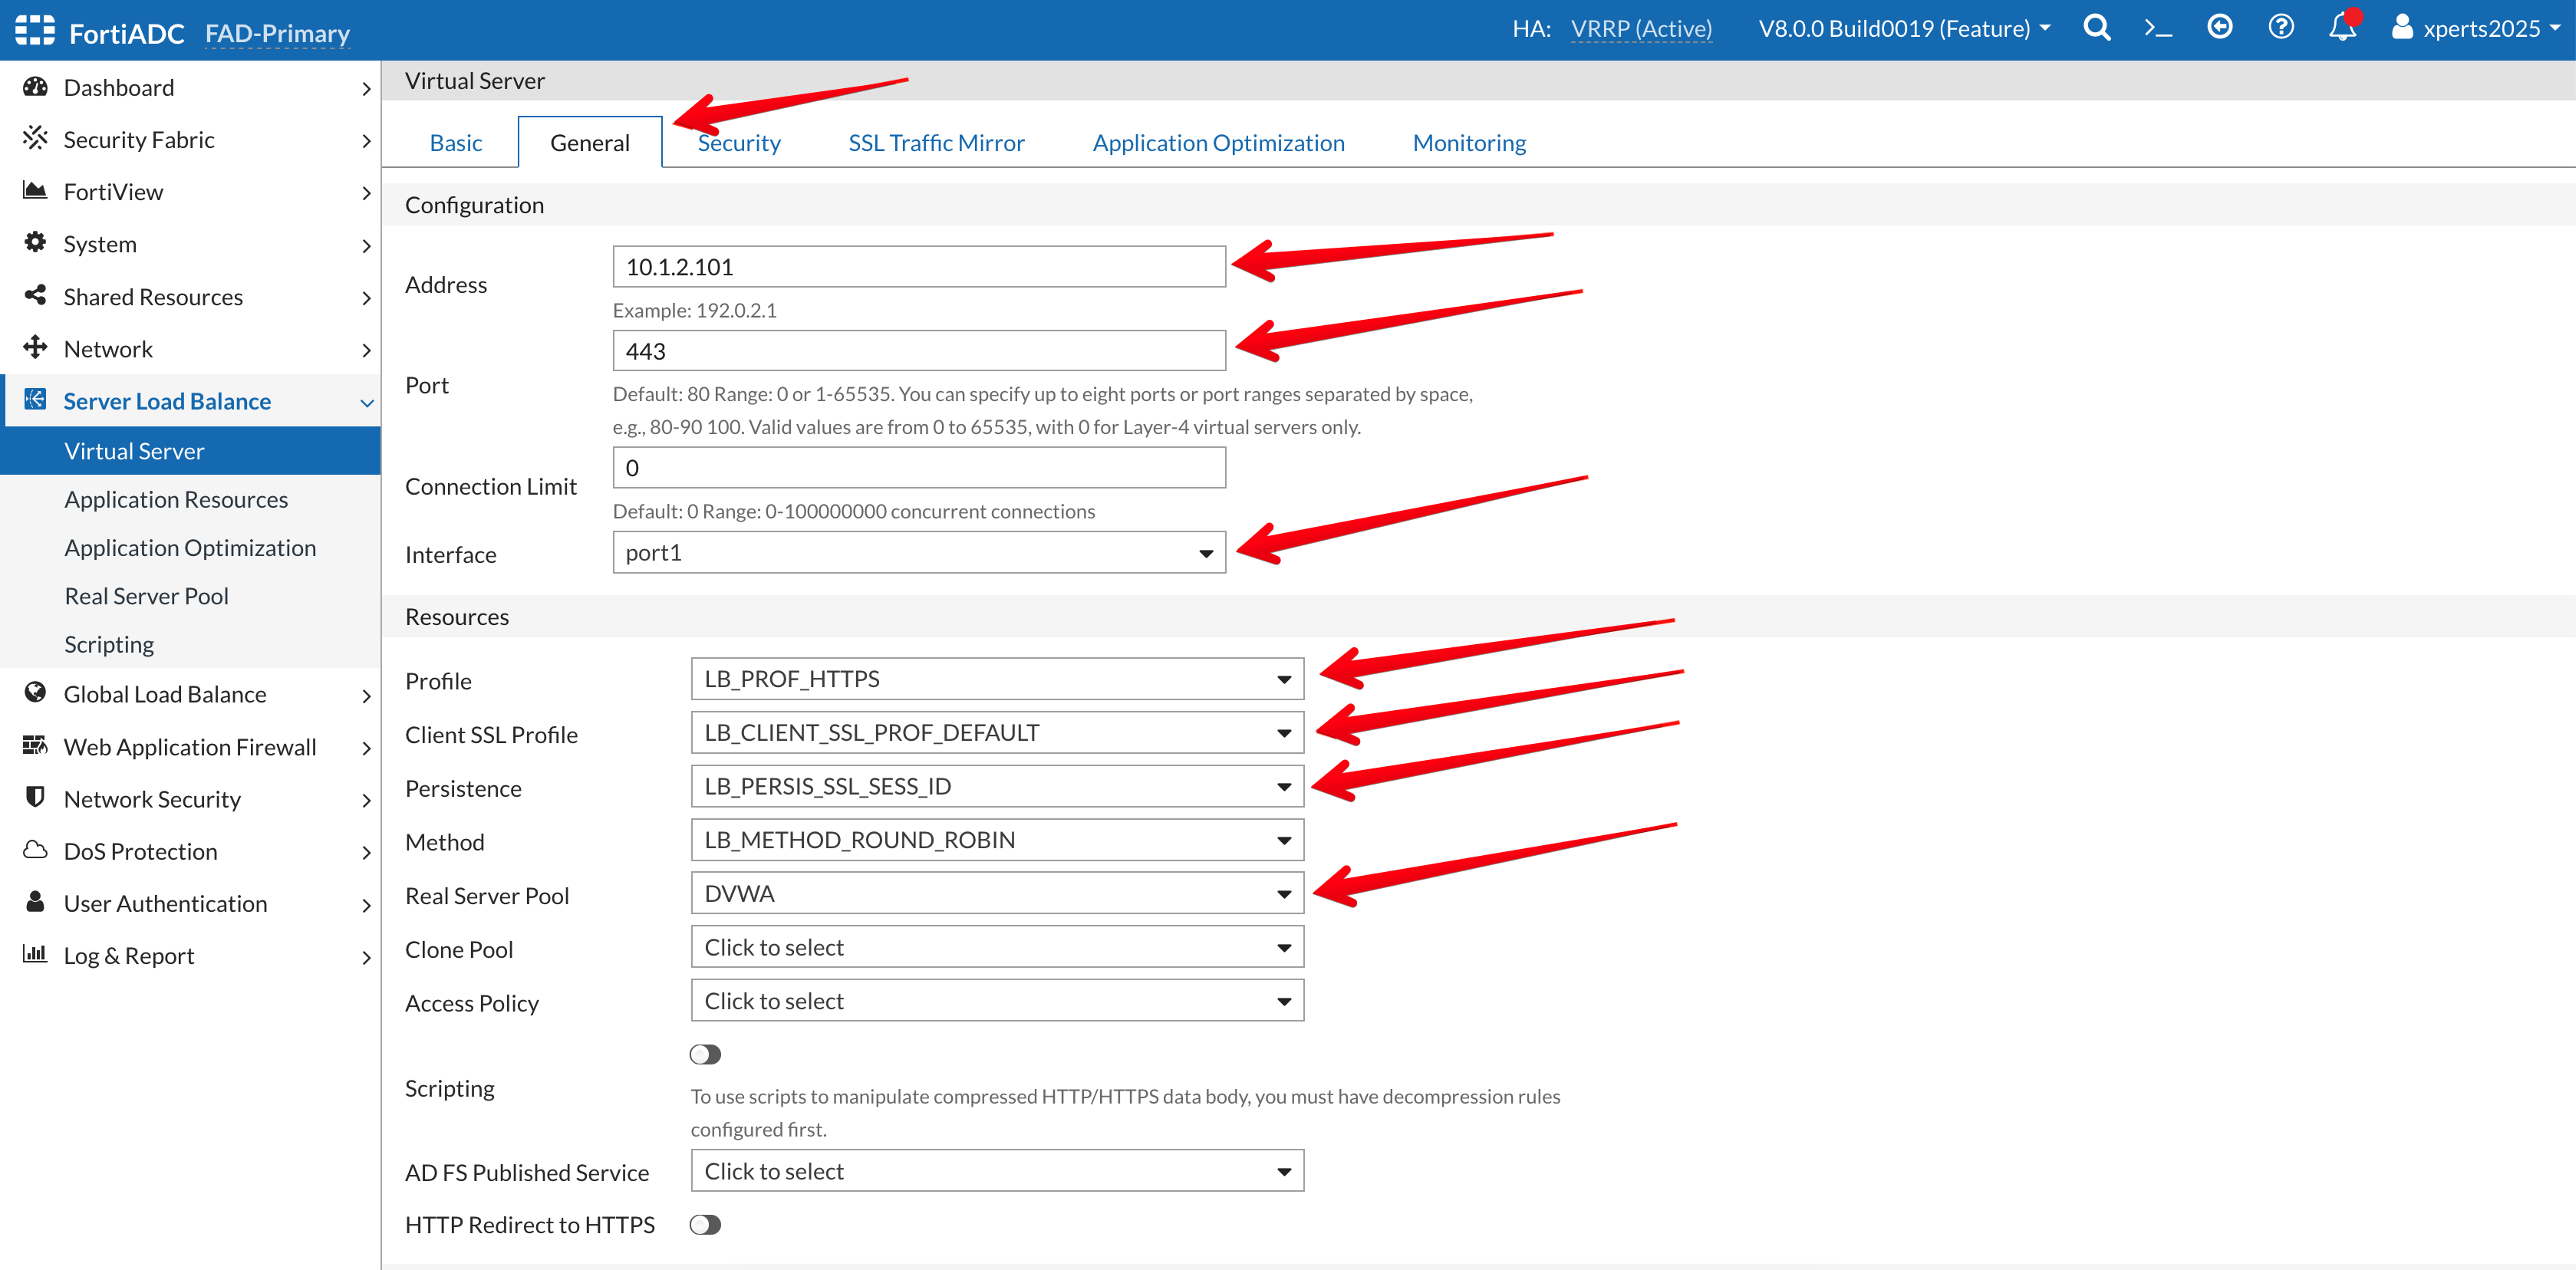Click the Dashboard gauge icon in sidebar
The image size is (2576, 1270).
coord(35,87)
